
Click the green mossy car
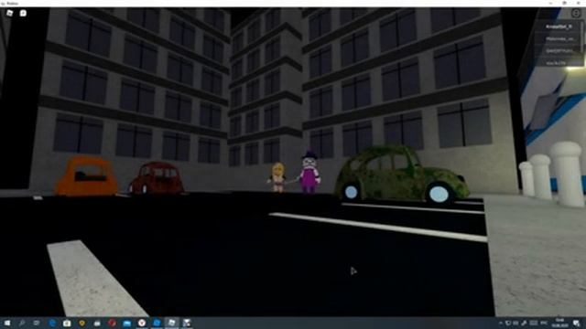pyautogui.click(x=402, y=175)
